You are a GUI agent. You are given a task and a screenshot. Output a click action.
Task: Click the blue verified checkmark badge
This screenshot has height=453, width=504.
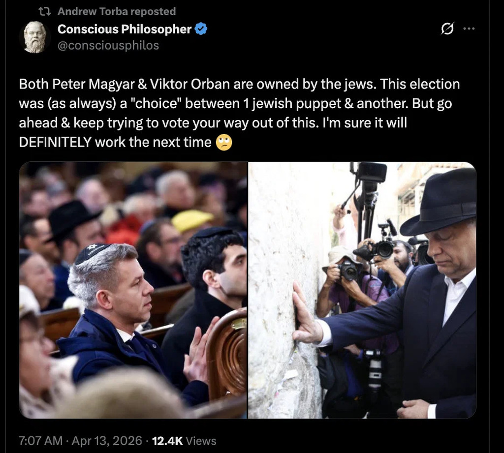pyautogui.click(x=201, y=30)
